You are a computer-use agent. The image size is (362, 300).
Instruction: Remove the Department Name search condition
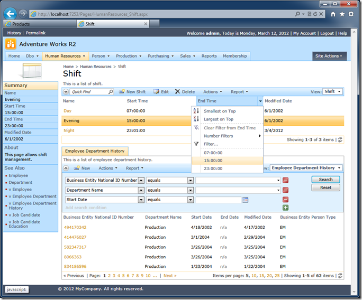tap(285, 190)
